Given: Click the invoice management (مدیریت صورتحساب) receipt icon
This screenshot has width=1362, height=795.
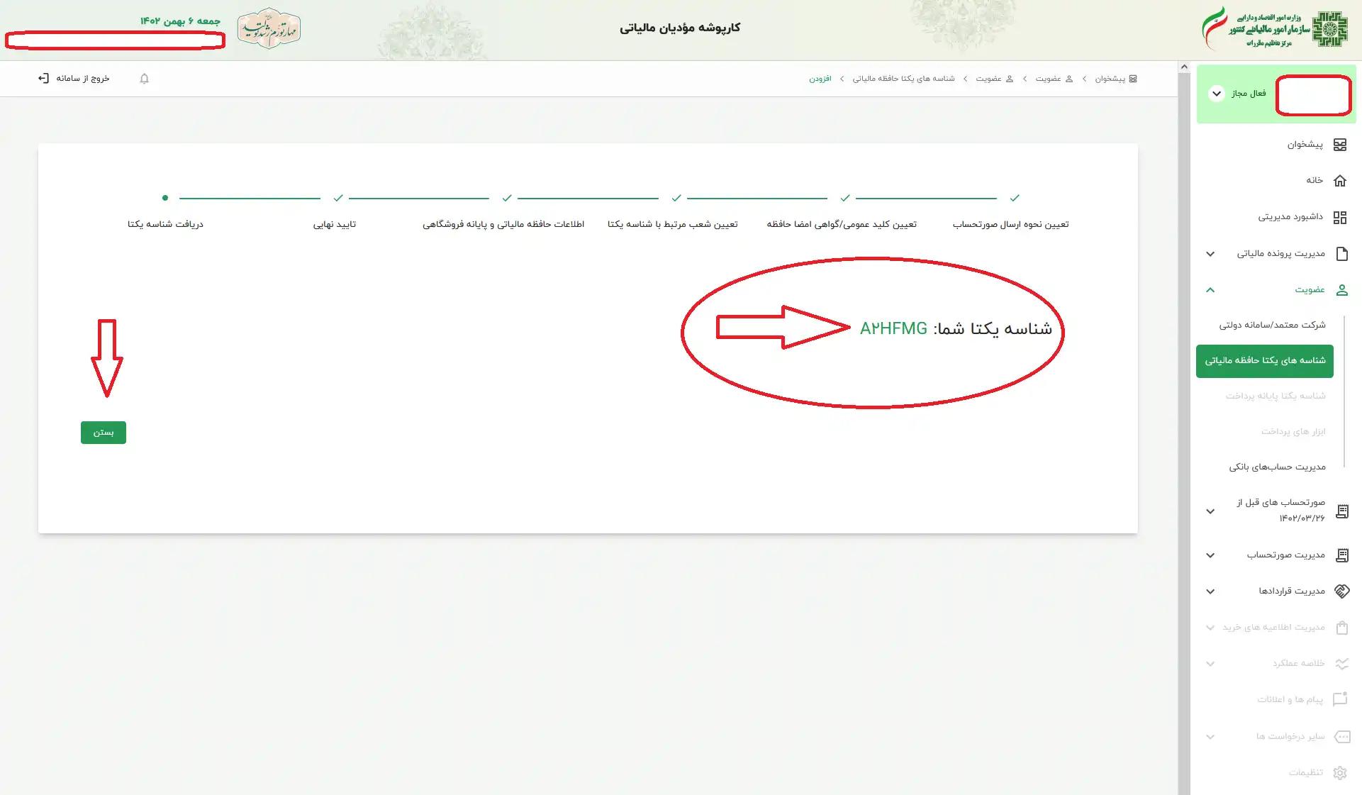Looking at the screenshot, I should click(1341, 555).
